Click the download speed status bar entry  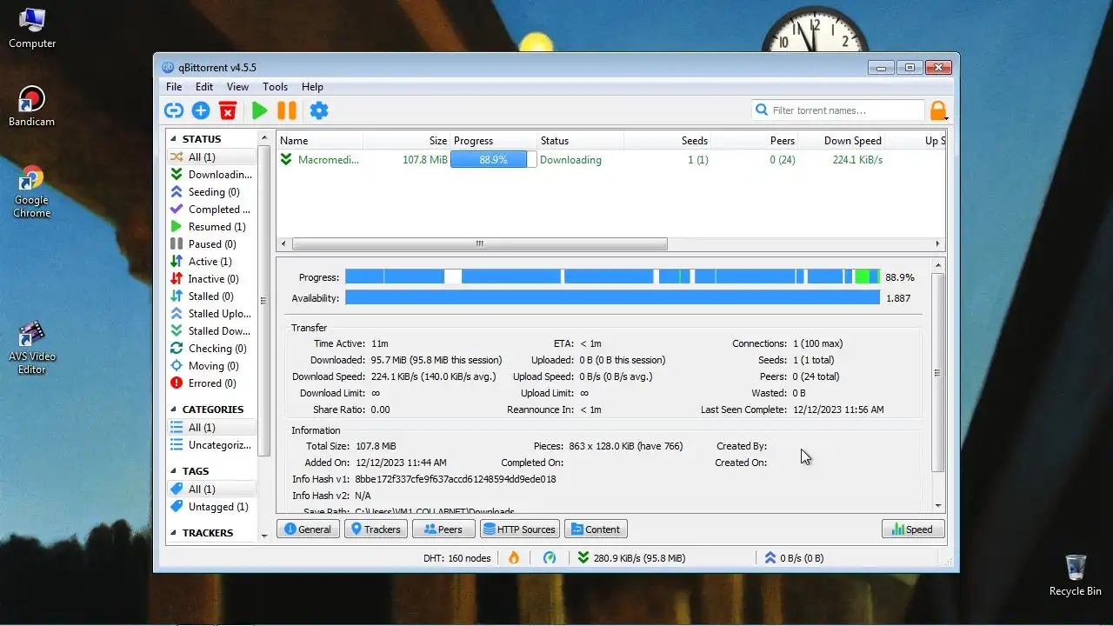(630, 558)
